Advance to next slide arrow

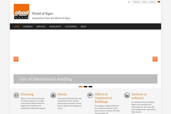155,59
